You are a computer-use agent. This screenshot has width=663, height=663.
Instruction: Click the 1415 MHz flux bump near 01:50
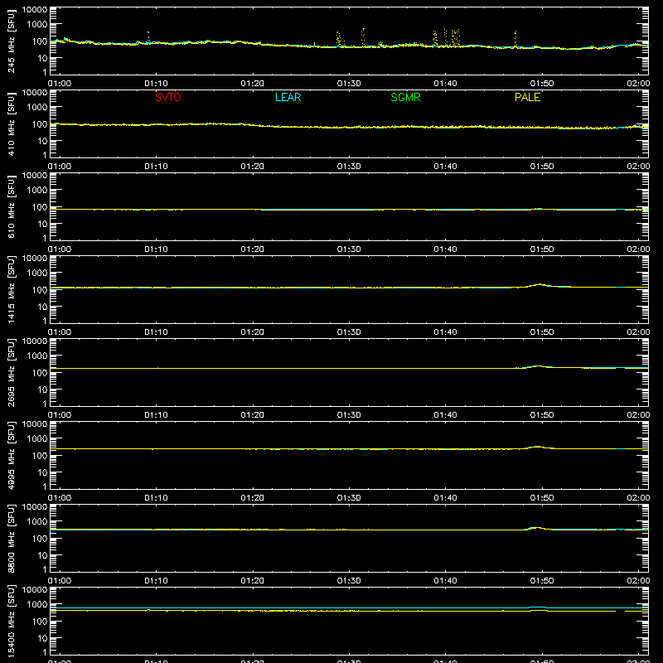coord(540,285)
